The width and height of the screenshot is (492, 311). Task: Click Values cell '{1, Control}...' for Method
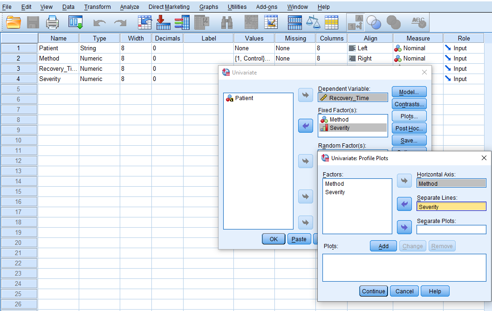pyautogui.click(x=254, y=58)
